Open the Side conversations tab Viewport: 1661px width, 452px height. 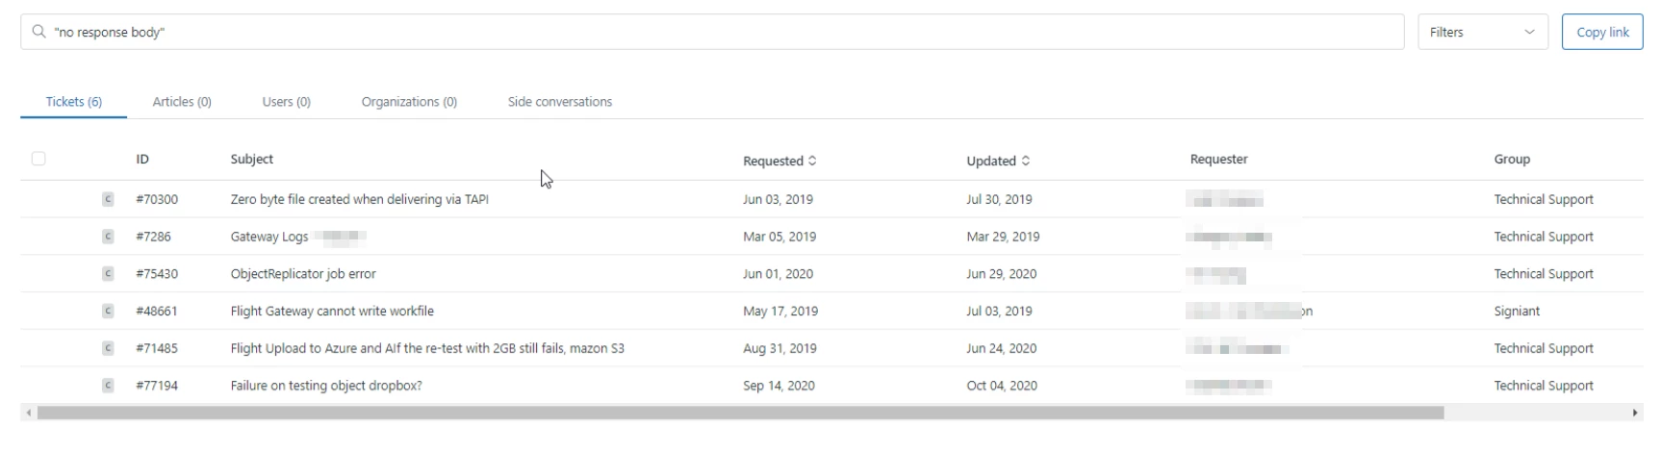click(x=559, y=101)
